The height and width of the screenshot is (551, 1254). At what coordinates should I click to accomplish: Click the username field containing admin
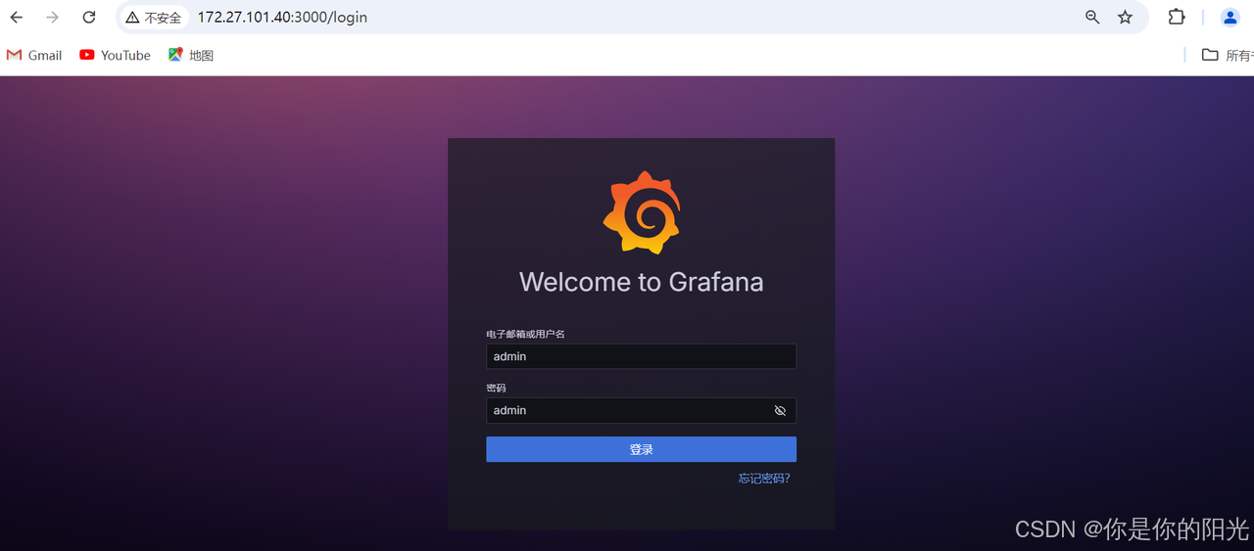(641, 356)
